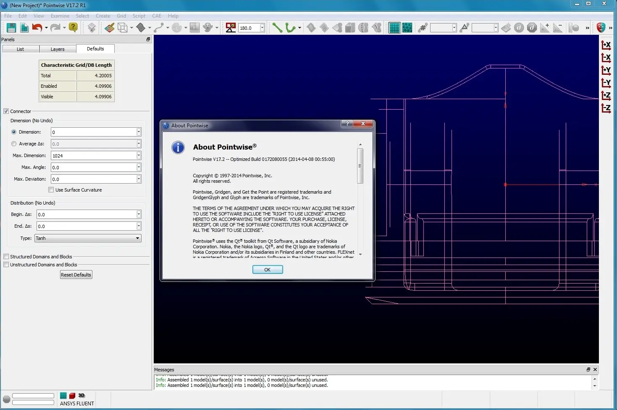Image resolution: width=617 pixels, height=410 pixels.
Task: Close the Messages panel
Action: 595,370
